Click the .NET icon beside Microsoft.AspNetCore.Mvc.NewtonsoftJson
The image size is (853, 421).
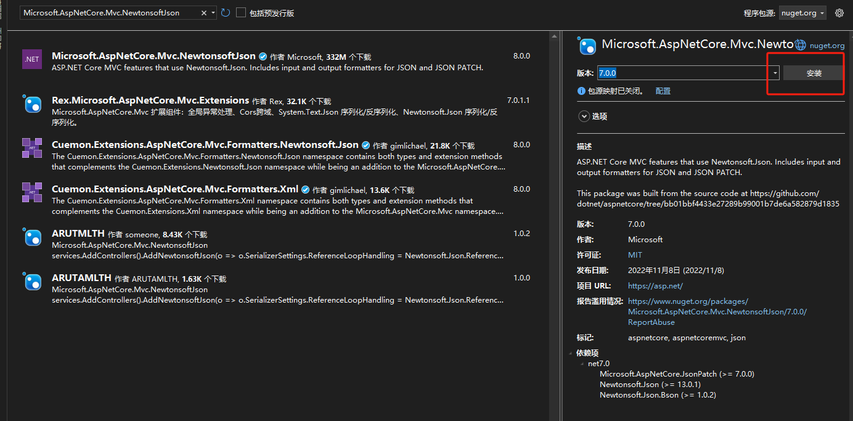point(31,59)
